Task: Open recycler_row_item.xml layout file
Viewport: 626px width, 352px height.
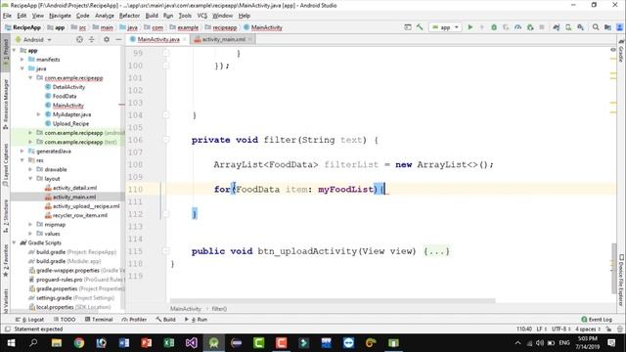Action: 80,215
